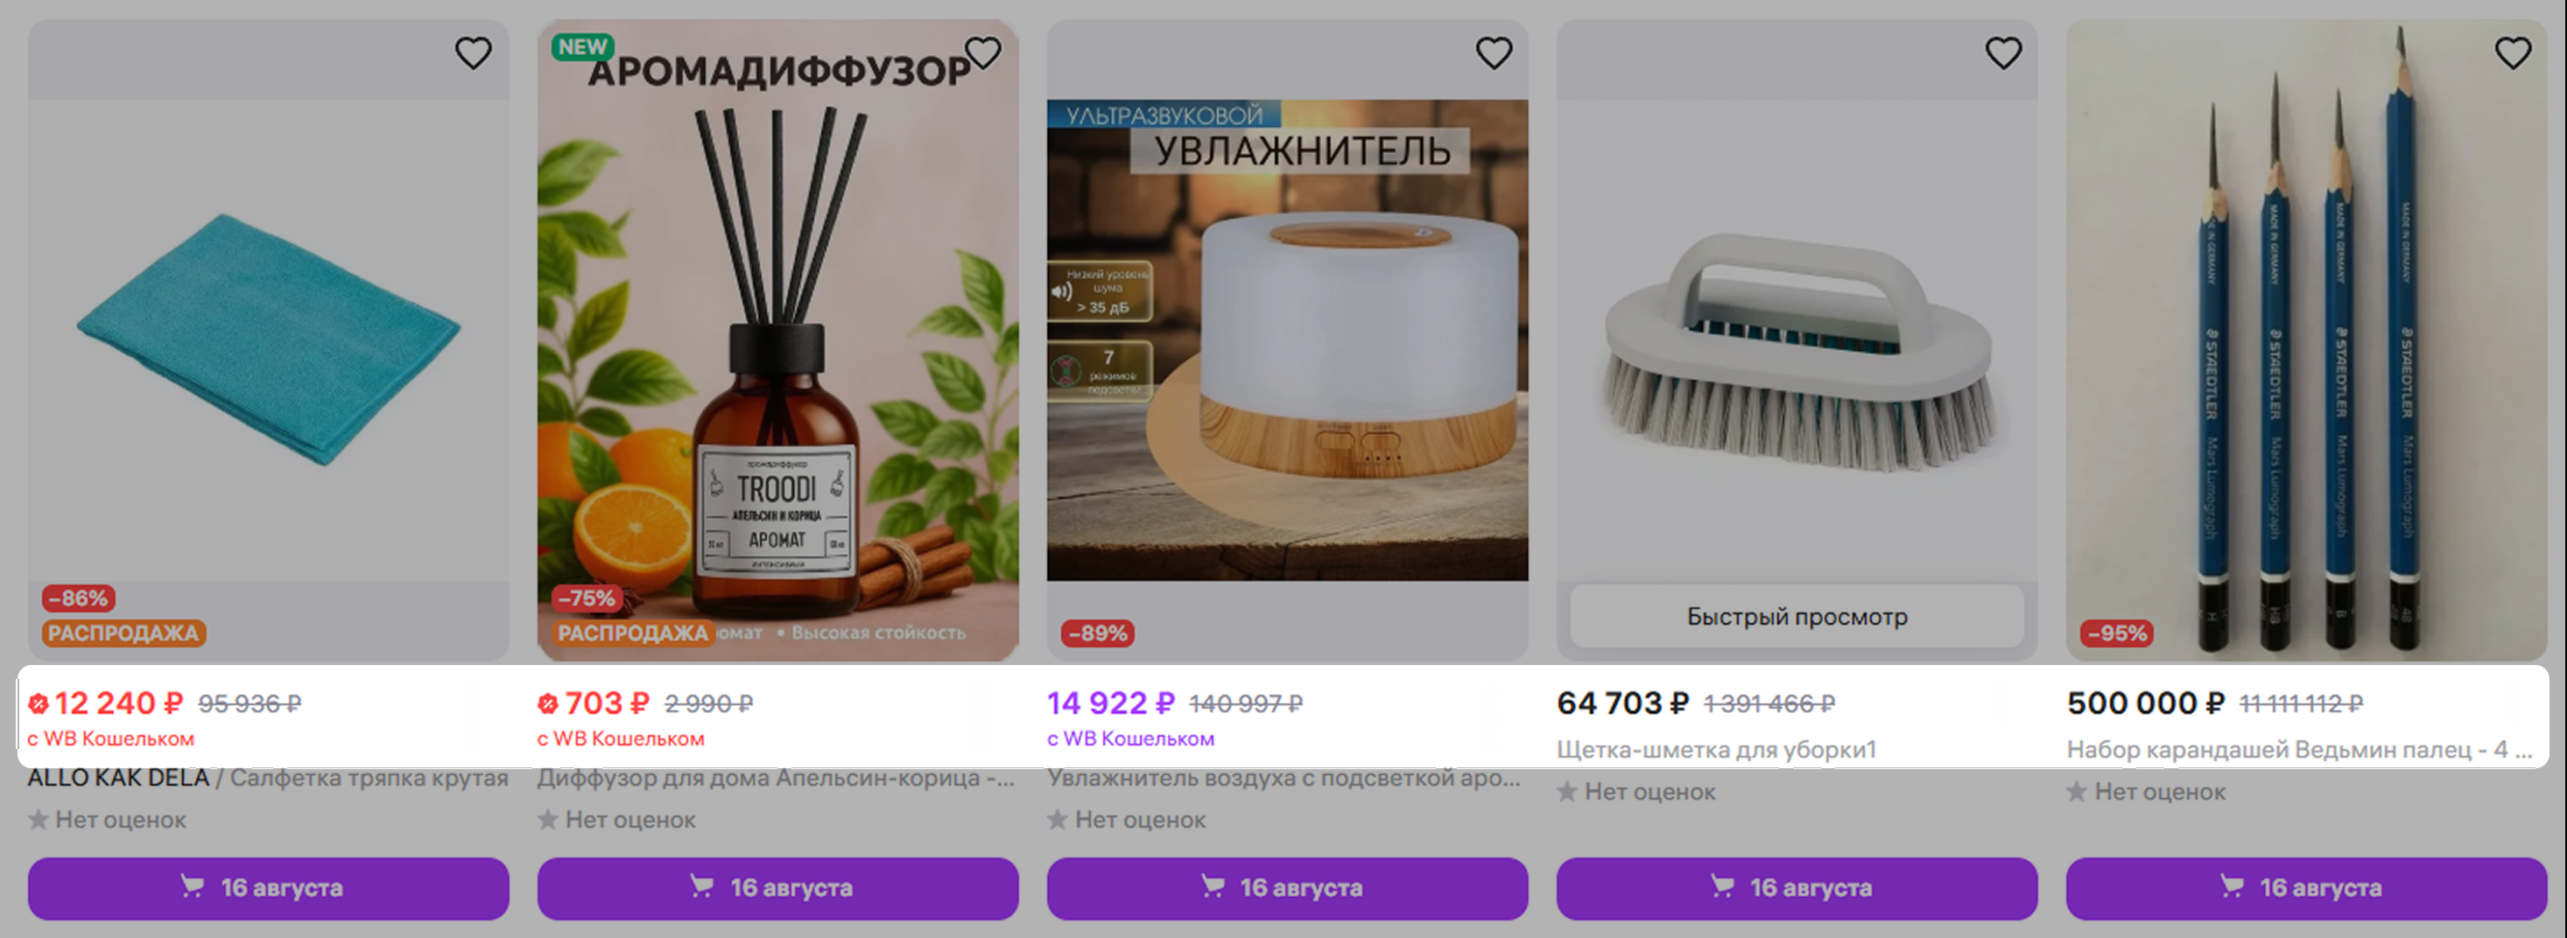Add humidifier to cart, 16 августа button

click(x=1288, y=887)
